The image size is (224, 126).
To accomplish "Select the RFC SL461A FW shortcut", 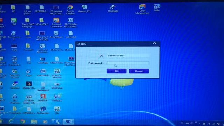I will pyautogui.click(x=70, y=22).
